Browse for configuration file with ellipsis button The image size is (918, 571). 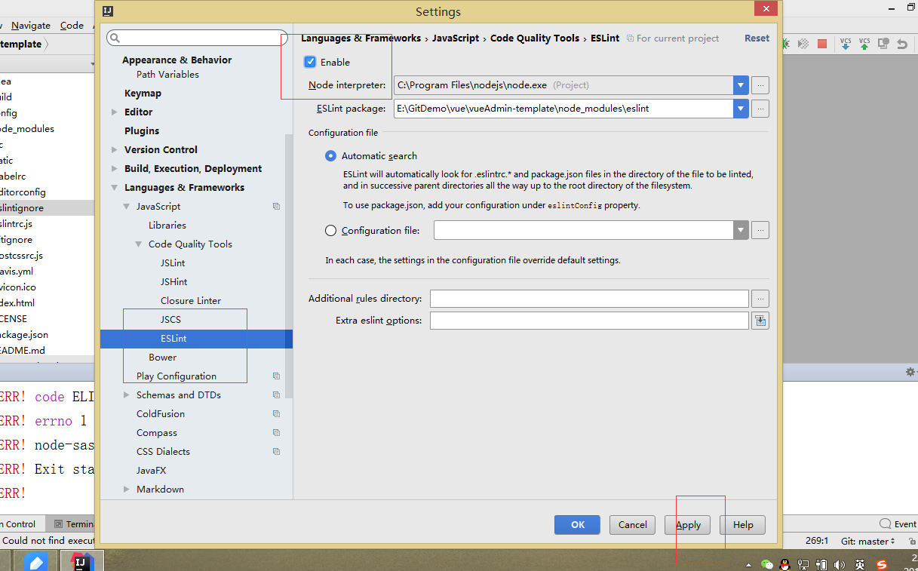[760, 230]
